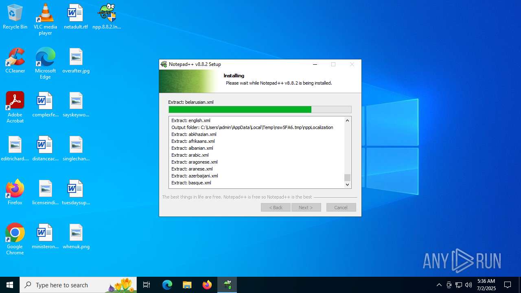Click the Cancel button in setup
The height and width of the screenshot is (293, 521).
(341, 208)
